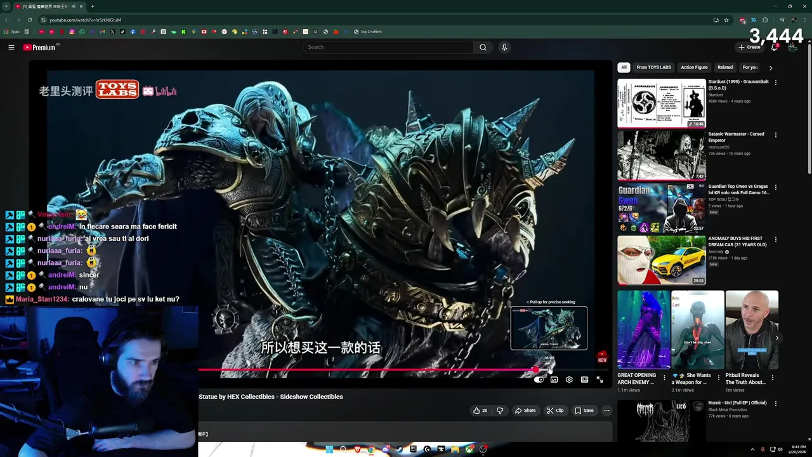Screen dimensions: 812x457
Task: Reload the page with the refresh button
Action: click(x=29, y=20)
